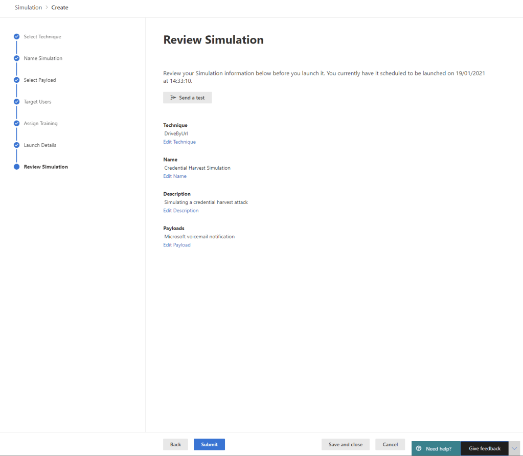This screenshot has height=456, width=523.
Task: Click the Review Simulation current step dot
Action: [x=16, y=167]
